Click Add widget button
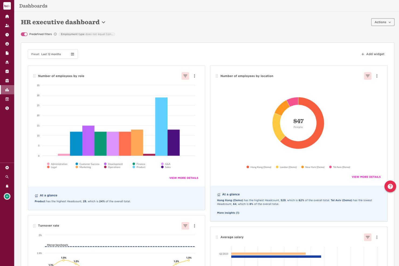This screenshot has width=399, height=266. (x=373, y=54)
